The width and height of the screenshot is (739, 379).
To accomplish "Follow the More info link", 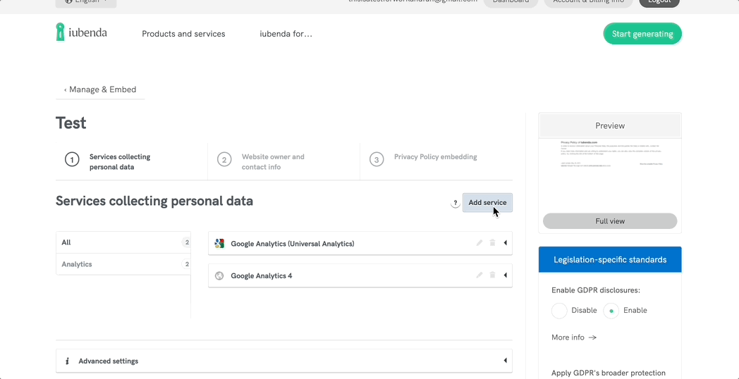I will (573, 337).
